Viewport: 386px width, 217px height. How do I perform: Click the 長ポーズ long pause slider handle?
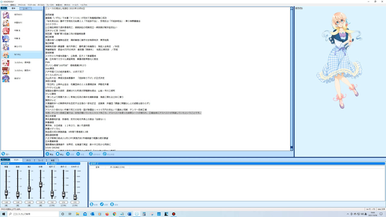tap(64, 194)
